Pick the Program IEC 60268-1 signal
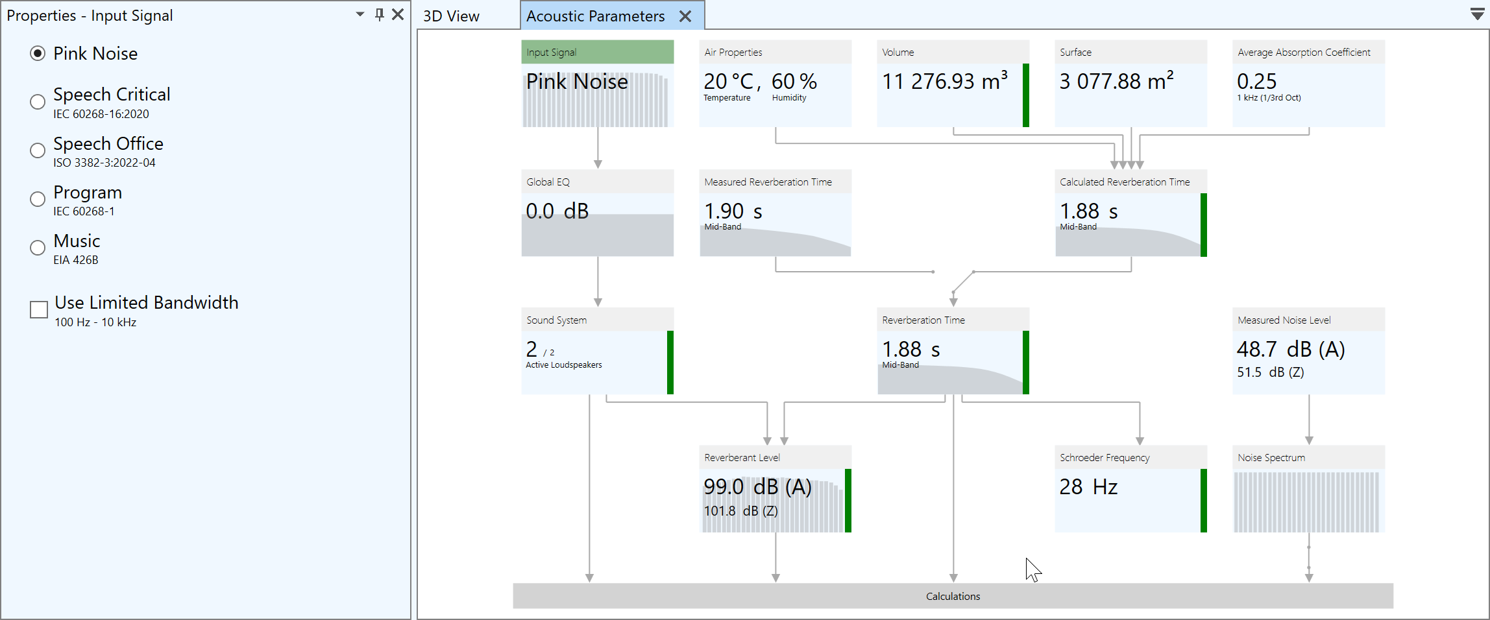Screen dimensions: 1490x620 pyautogui.click(x=38, y=199)
